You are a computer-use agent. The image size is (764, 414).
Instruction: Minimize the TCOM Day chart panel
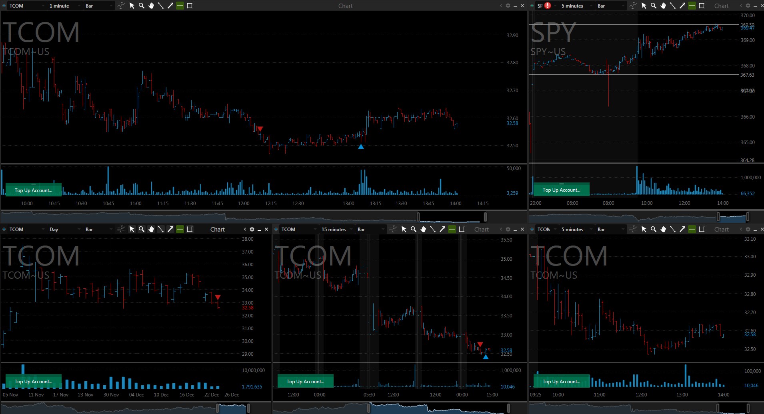pyautogui.click(x=259, y=230)
